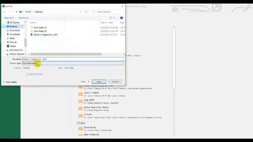Go back with the Back arrow
Viewport: 253px width, 142px height.
(4, 12)
